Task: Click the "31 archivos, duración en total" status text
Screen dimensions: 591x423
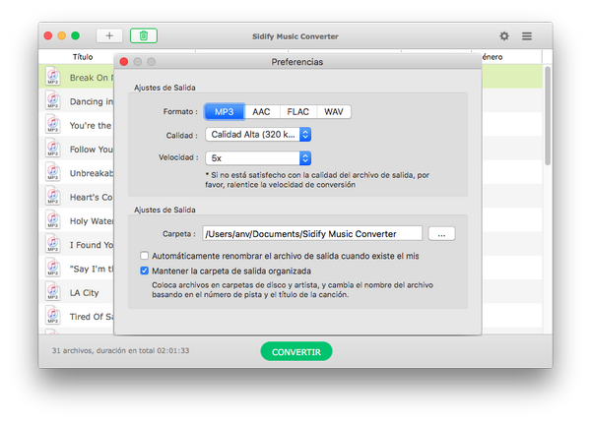Action: coord(120,350)
